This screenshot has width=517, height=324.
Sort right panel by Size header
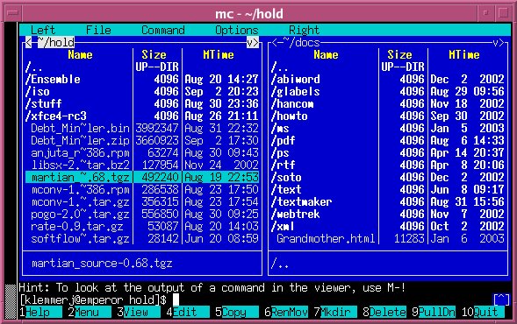tap(399, 54)
